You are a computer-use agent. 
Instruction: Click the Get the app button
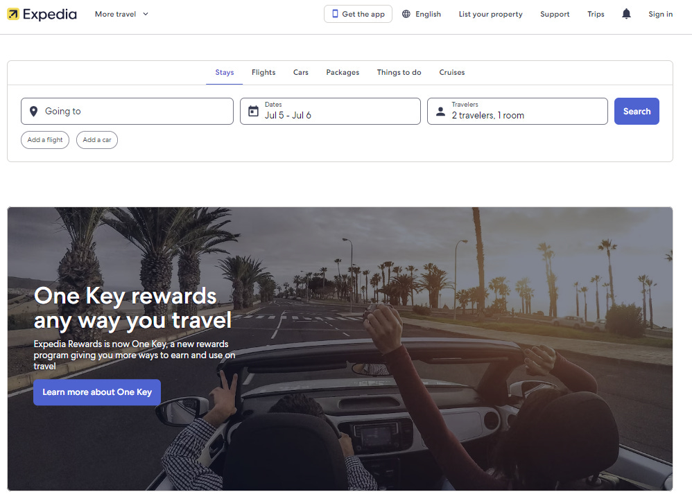[358, 14]
